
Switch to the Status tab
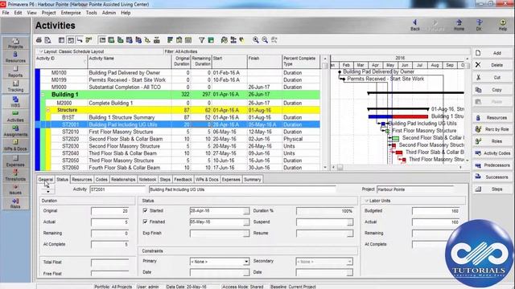click(x=62, y=179)
